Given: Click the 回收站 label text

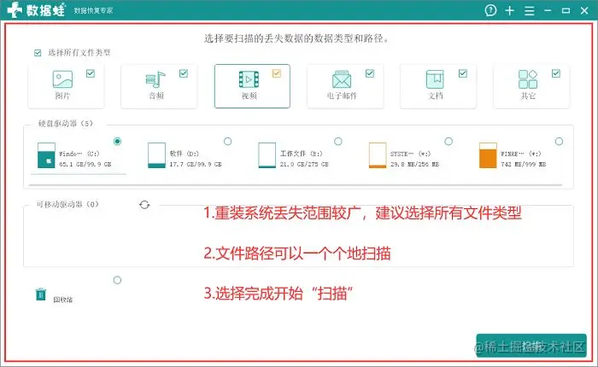Looking at the screenshot, I should click(63, 300).
